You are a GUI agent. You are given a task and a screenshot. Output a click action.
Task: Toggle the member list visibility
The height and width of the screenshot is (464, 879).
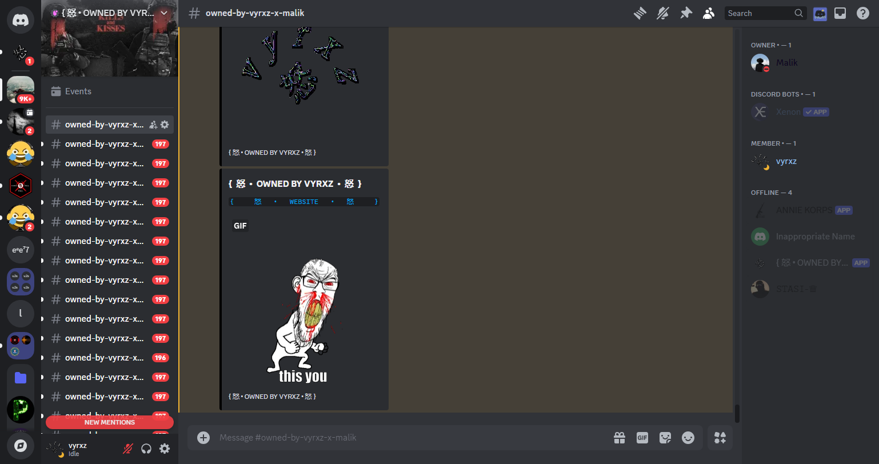tap(709, 13)
